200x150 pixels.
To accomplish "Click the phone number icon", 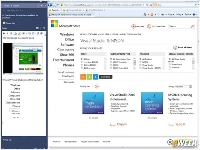I will (149, 26).
